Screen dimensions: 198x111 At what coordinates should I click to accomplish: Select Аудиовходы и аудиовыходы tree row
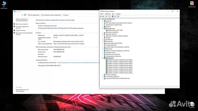[114, 25]
